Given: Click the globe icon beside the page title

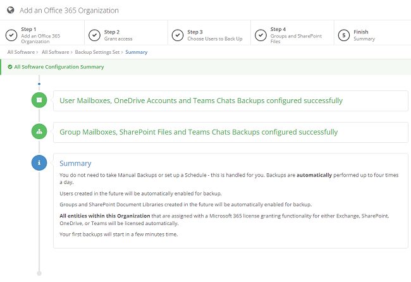Looking at the screenshot, I should click(11, 10).
